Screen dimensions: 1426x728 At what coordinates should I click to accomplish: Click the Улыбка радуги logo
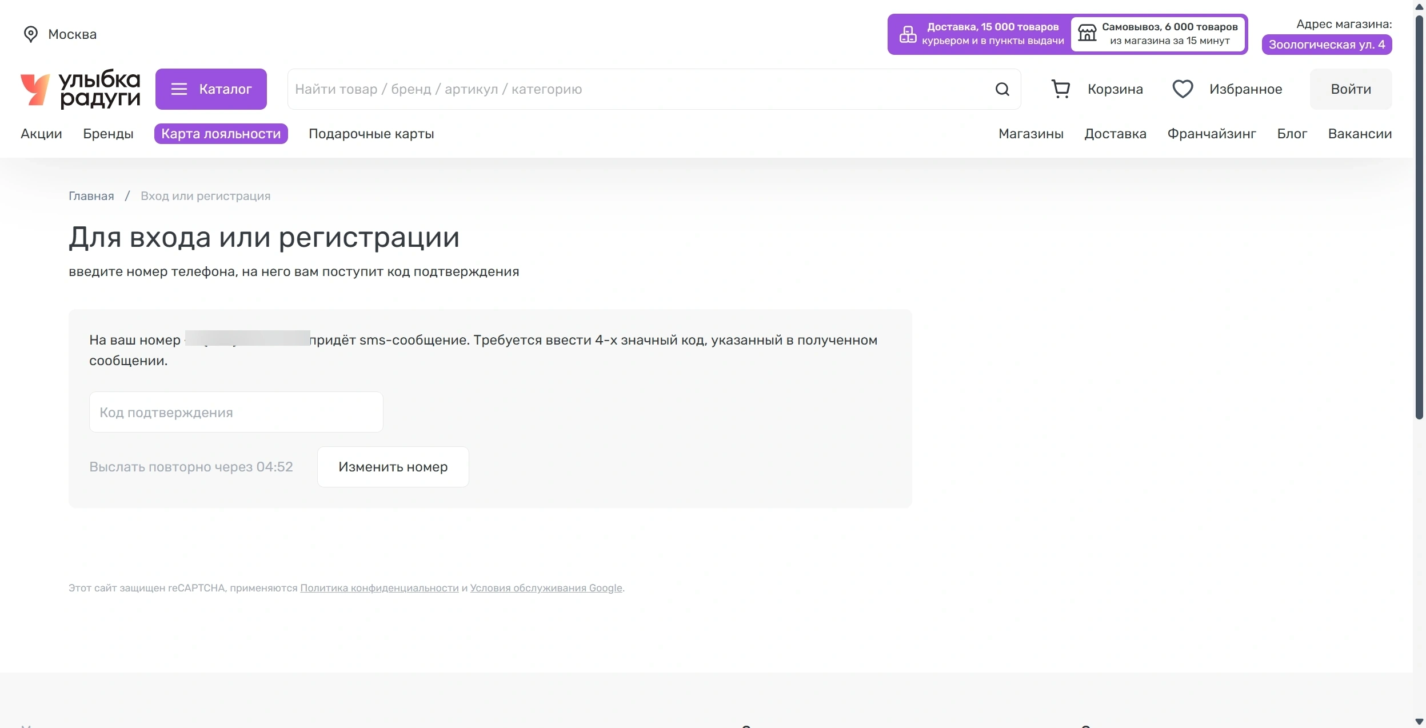(81, 89)
